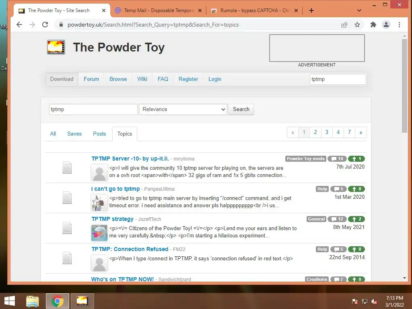Click upvote badge on TPTMP strategy
Viewport: 412px width, 309px height.
[356, 219]
